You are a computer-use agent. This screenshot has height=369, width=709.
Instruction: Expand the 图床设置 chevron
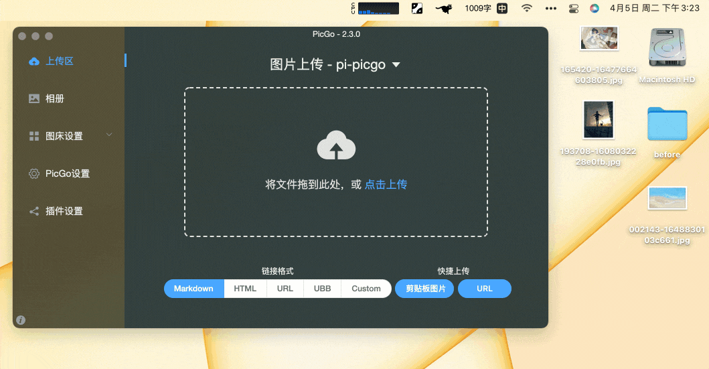[109, 135]
